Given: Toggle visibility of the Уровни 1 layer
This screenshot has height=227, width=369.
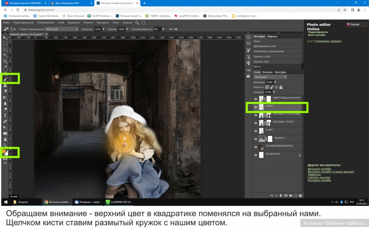Looking at the screenshot, I should click(x=256, y=139).
